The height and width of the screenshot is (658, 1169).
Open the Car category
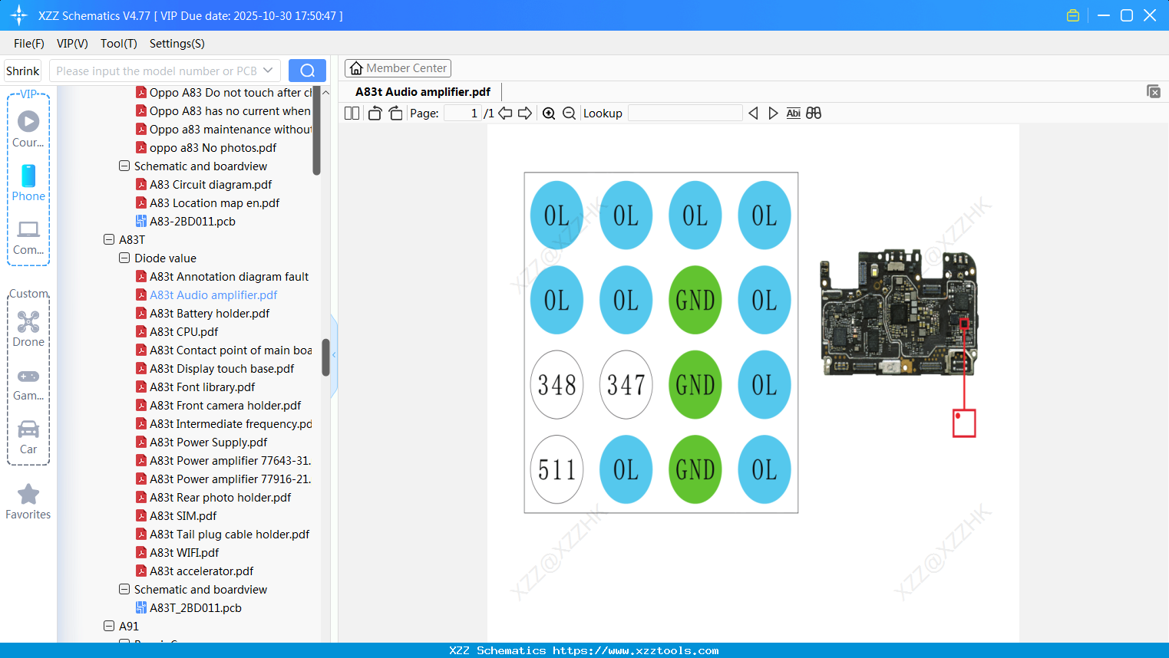(x=28, y=437)
